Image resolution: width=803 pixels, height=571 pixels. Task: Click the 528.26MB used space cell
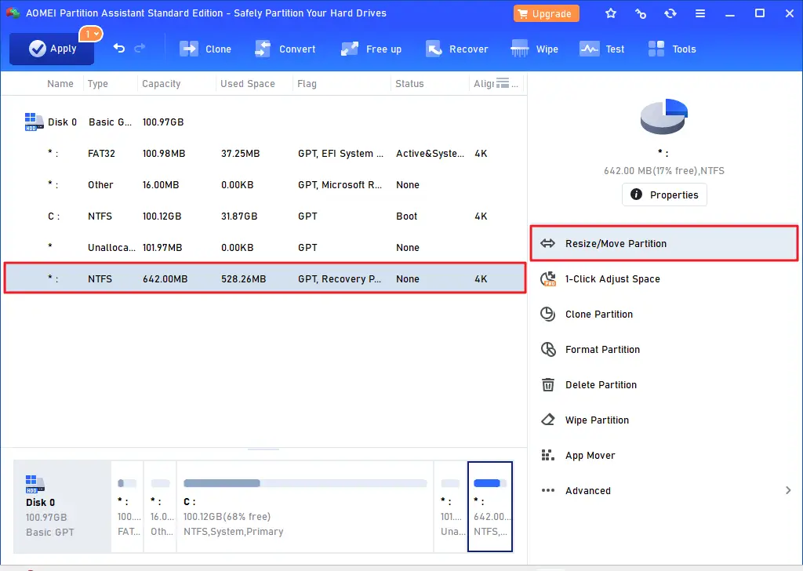pyautogui.click(x=243, y=278)
